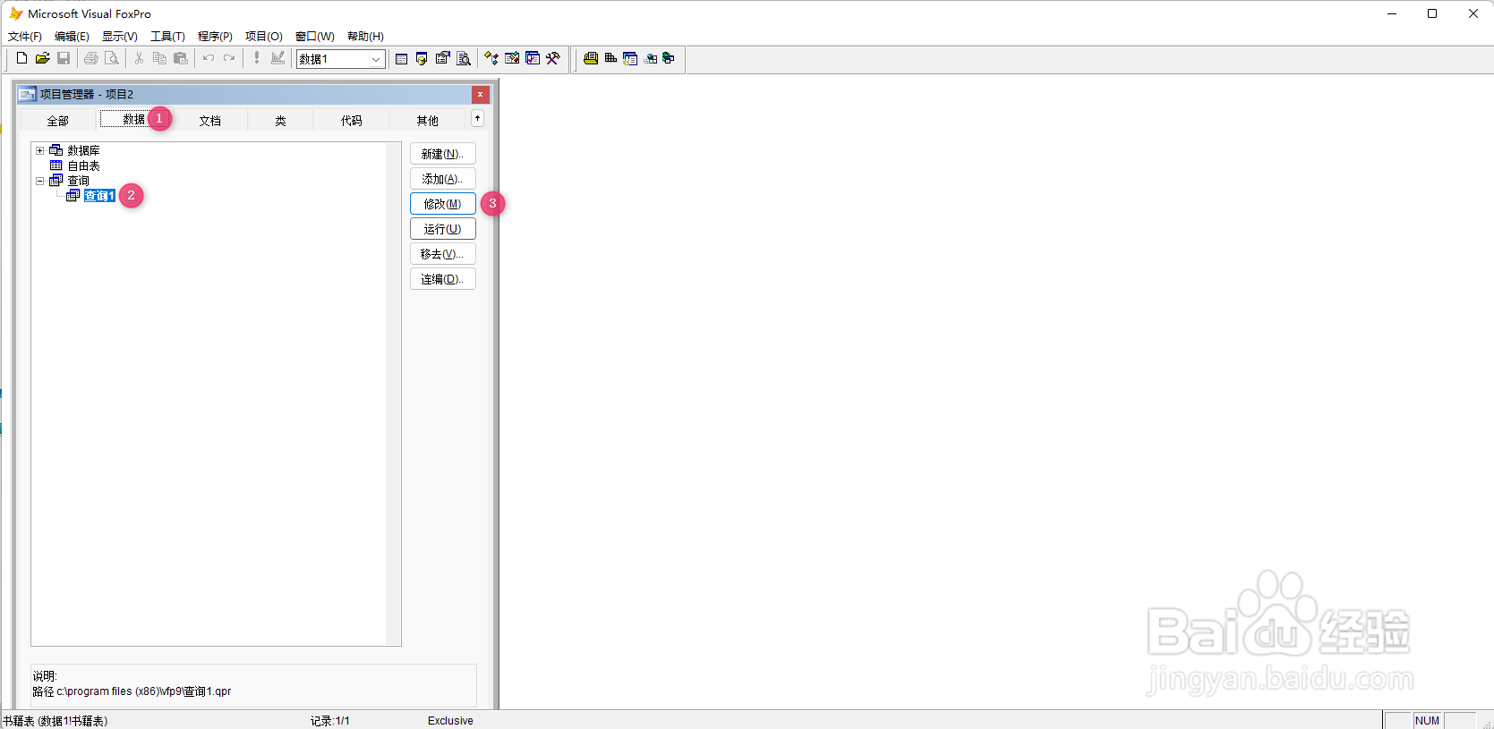Screen dimensions: 1494x729
Task: Click the Open file folder icon
Action: pyautogui.click(x=42, y=58)
